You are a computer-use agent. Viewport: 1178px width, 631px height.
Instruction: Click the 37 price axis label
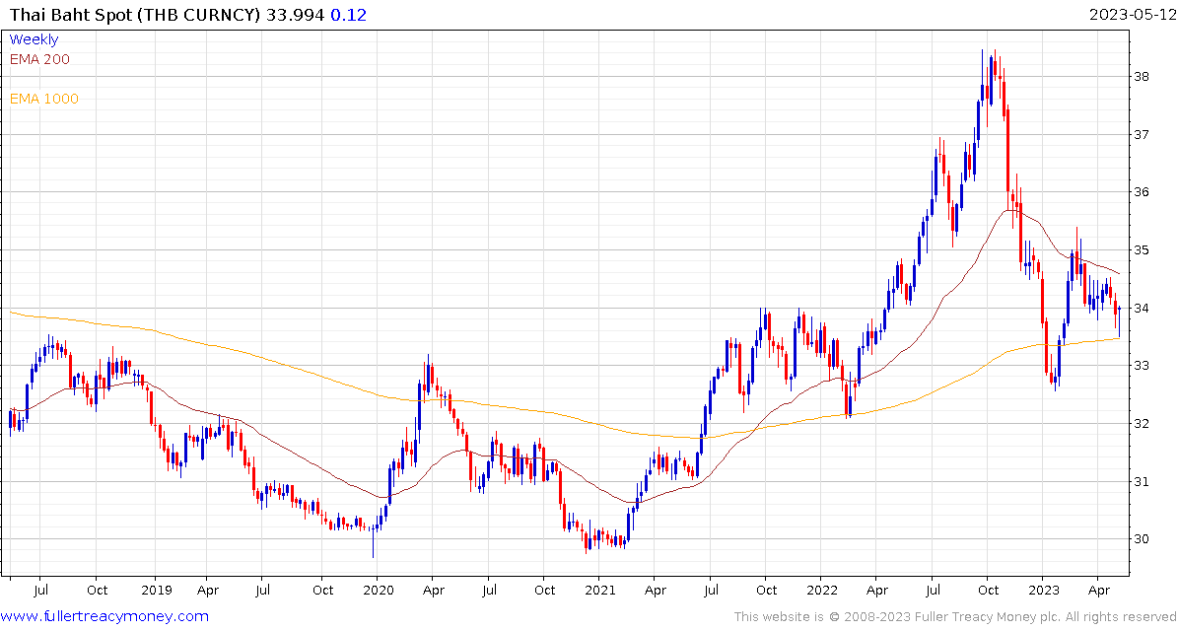[1142, 134]
